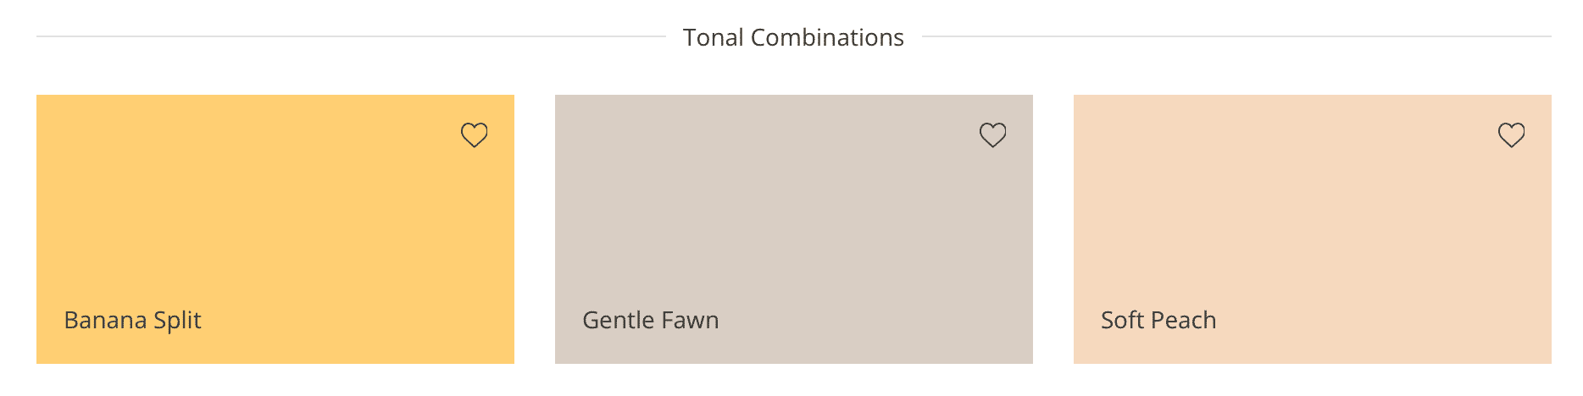Click the heart on the yellow swatch

[x=474, y=135]
